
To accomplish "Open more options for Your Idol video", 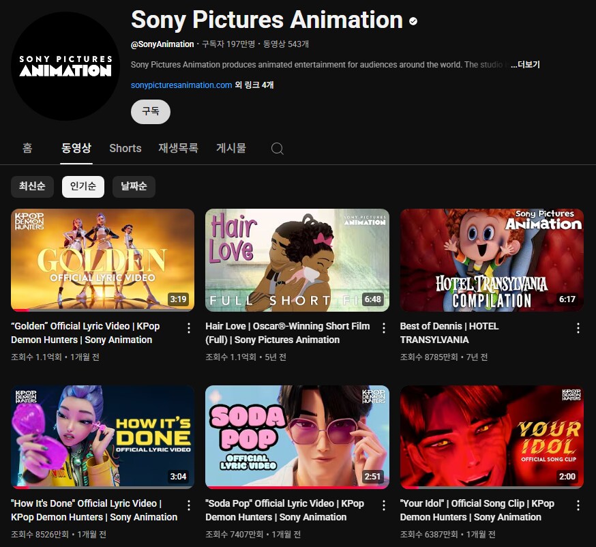I will tap(578, 505).
